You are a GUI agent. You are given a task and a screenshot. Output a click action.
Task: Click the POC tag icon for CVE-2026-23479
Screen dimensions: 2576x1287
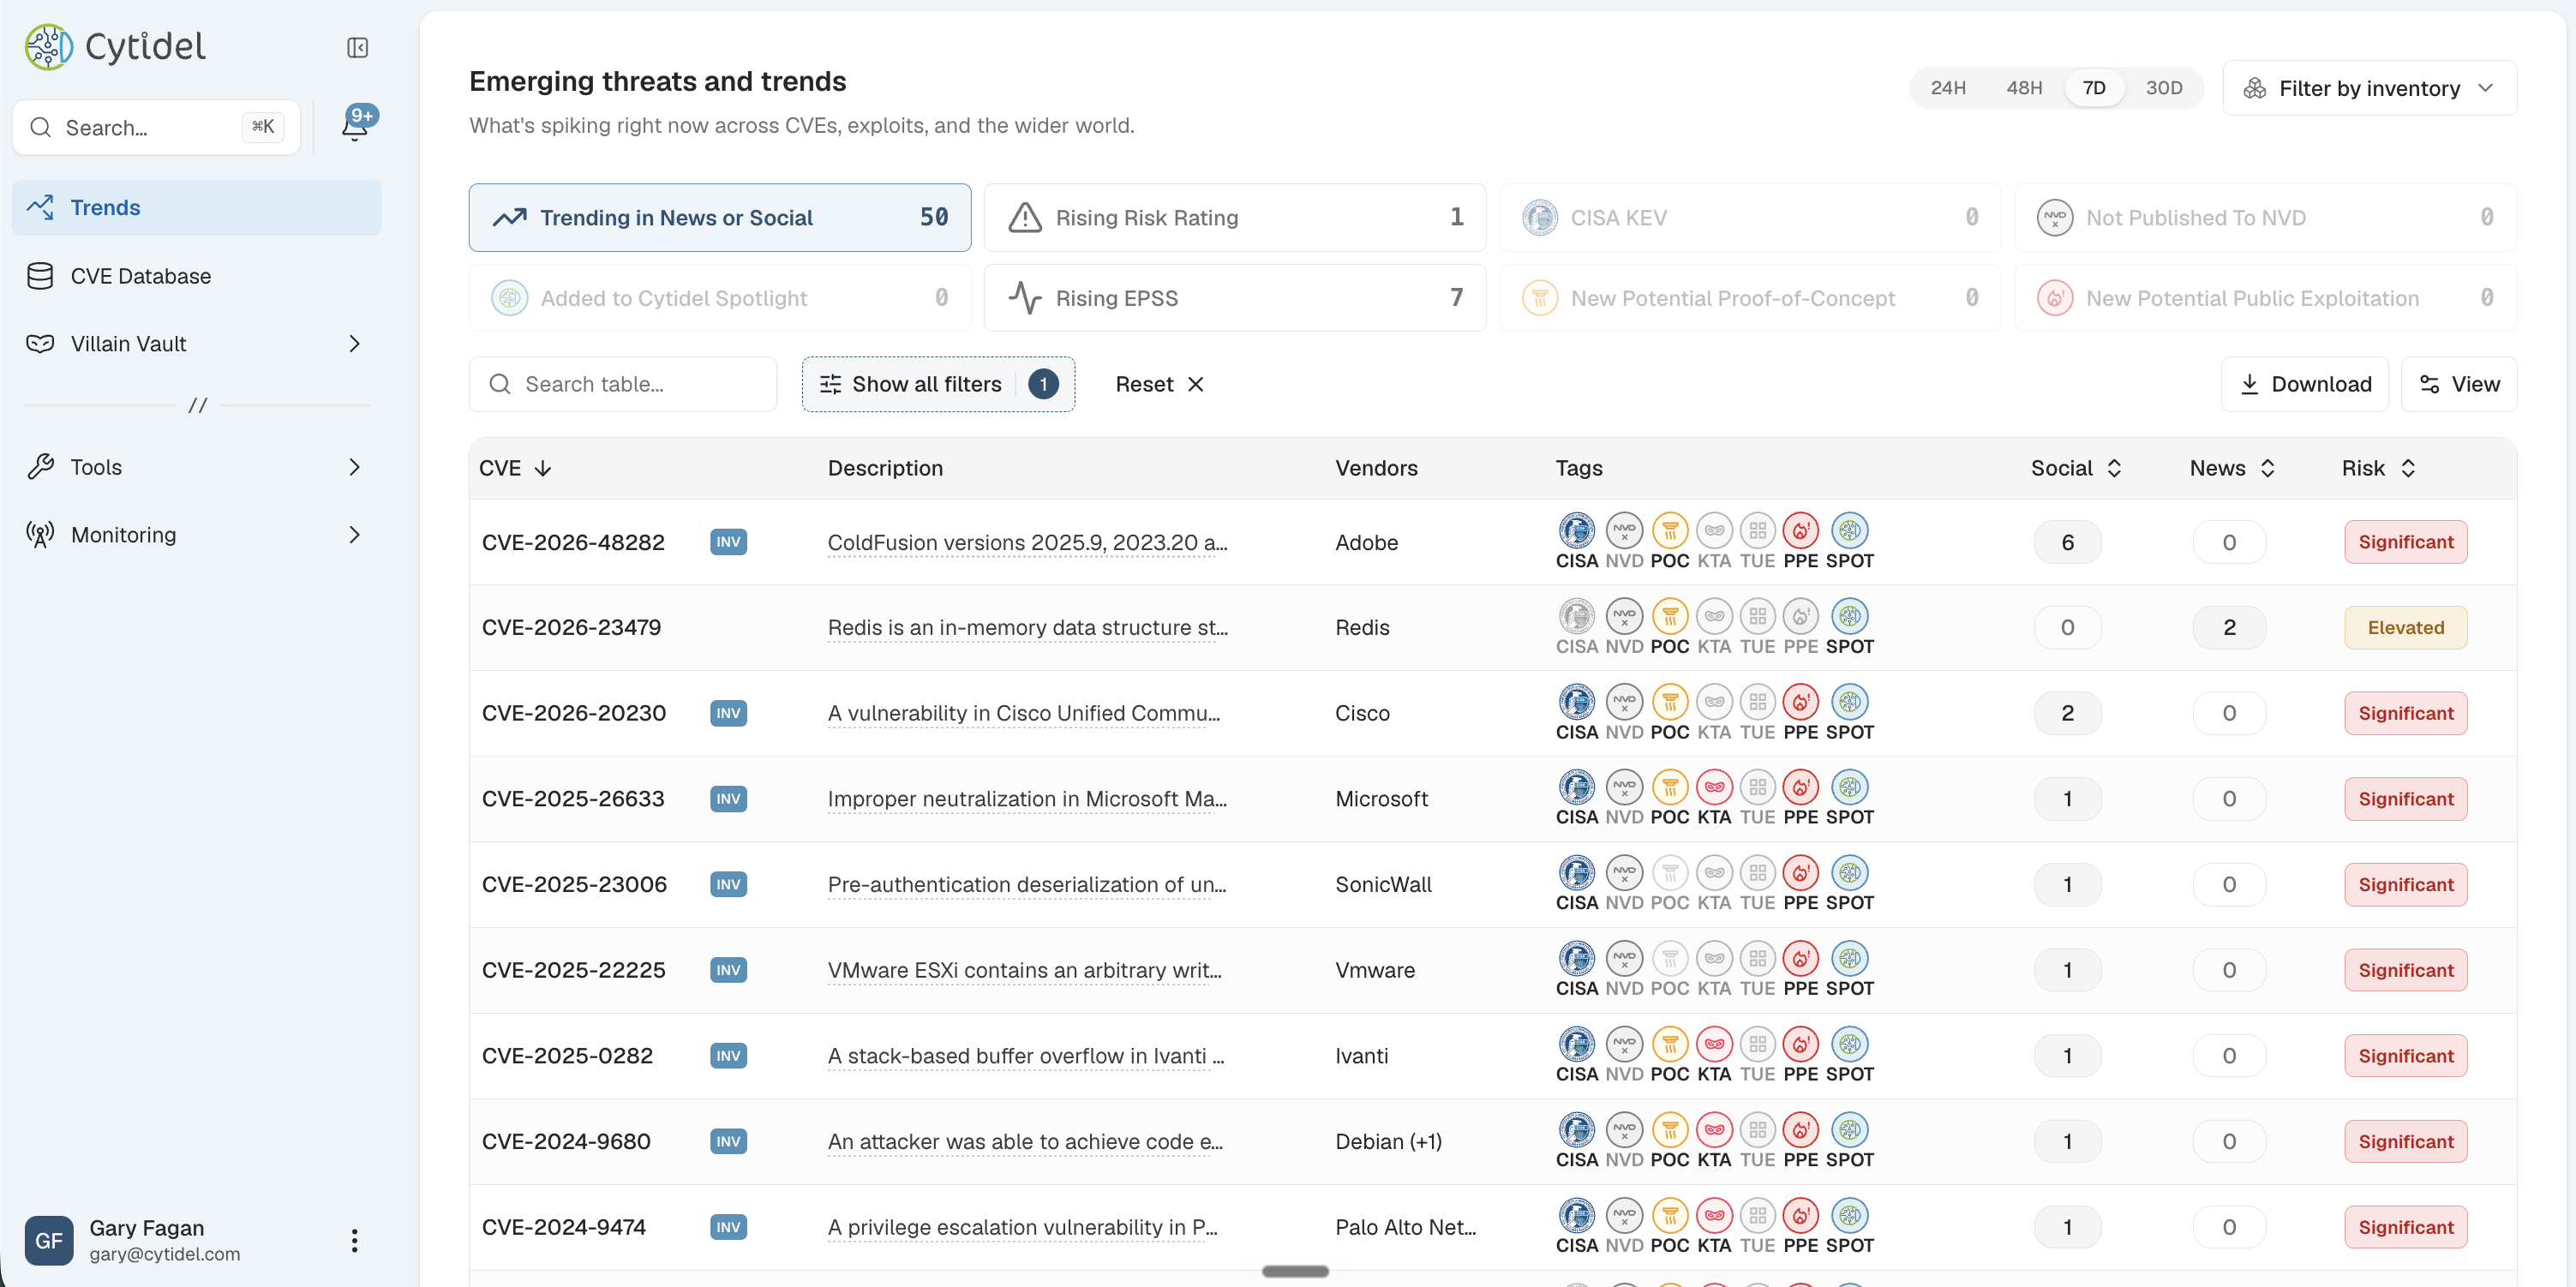[x=1670, y=616]
